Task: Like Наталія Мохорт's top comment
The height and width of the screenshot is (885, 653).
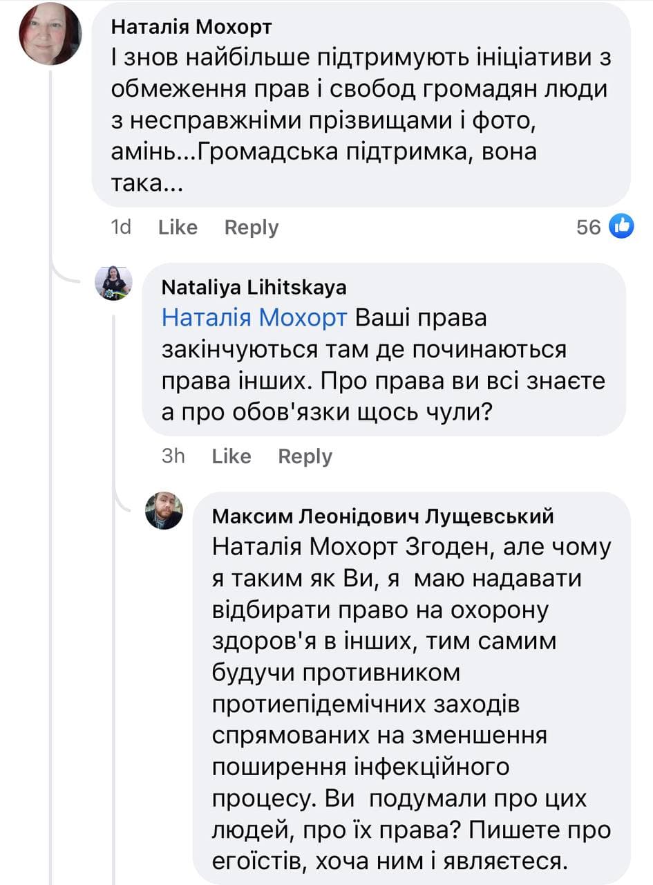Action: (x=178, y=227)
